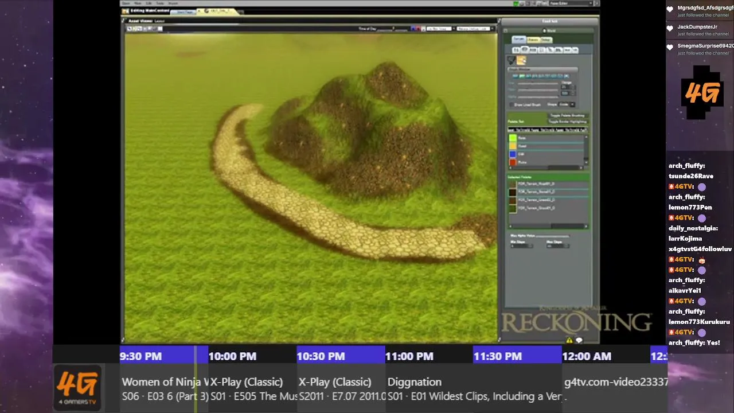734x413 pixels.
Task: Select the yellow palette color swatch
Action: 513,146
